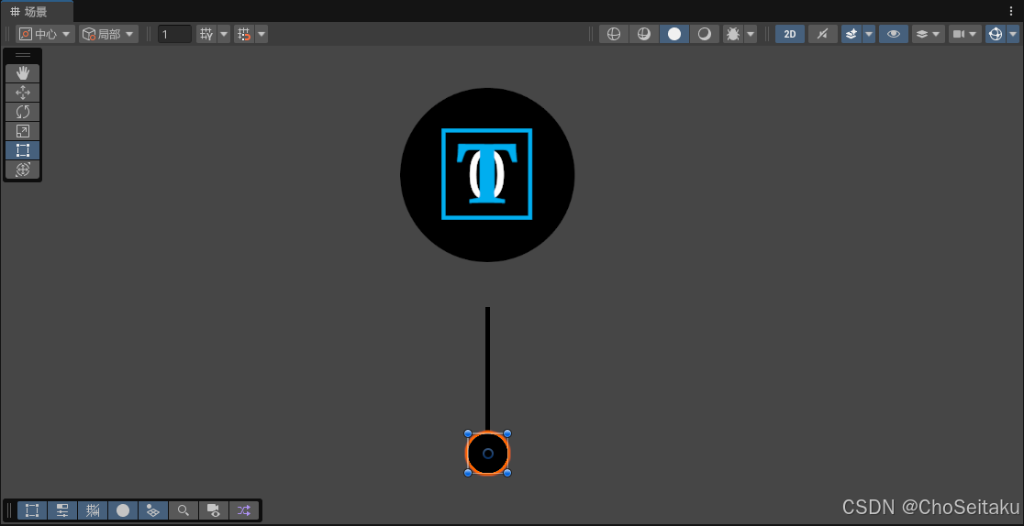Screen dimensions: 1024x526
Task: Open scene view more options menu
Action: point(1011,11)
